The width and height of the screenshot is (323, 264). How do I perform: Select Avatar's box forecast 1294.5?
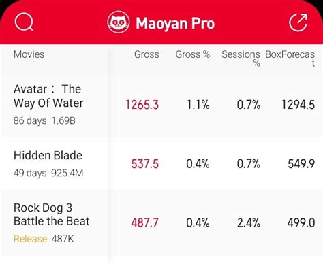(298, 105)
